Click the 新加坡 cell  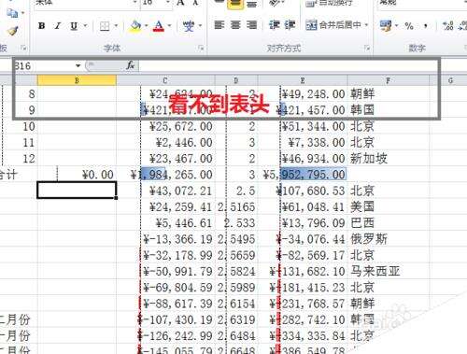tap(389, 159)
